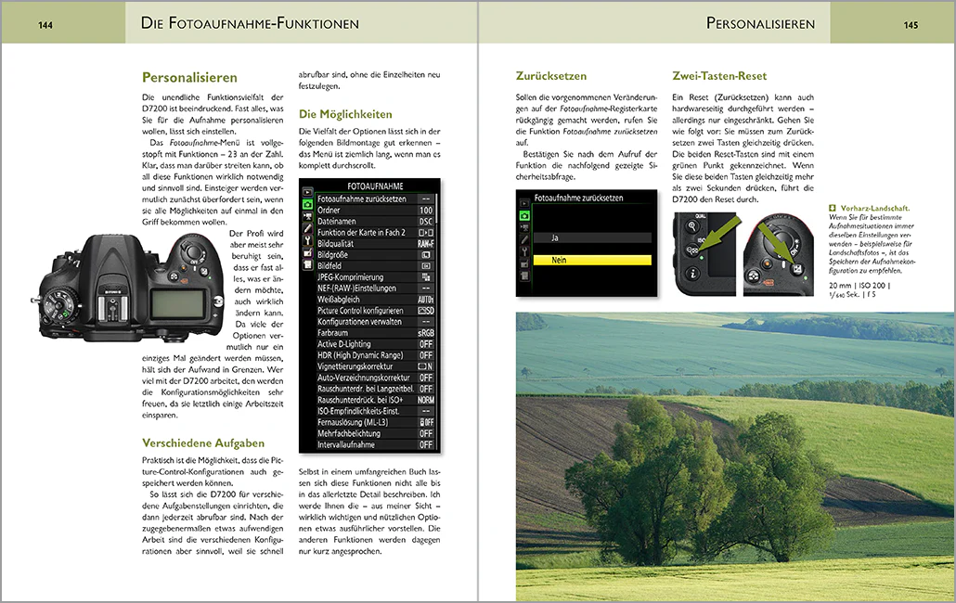
Task: Select the 'Weißabgleich' menu row
Action: tap(375, 300)
